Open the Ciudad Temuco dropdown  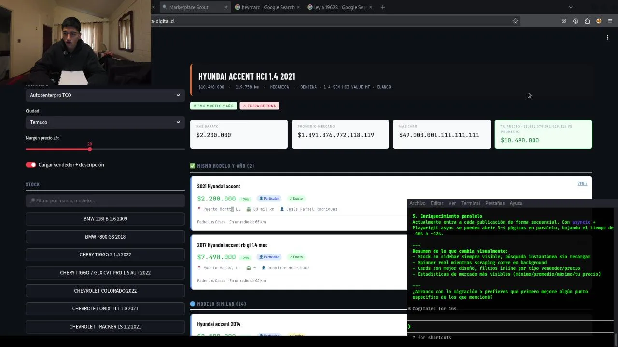[x=105, y=122]
